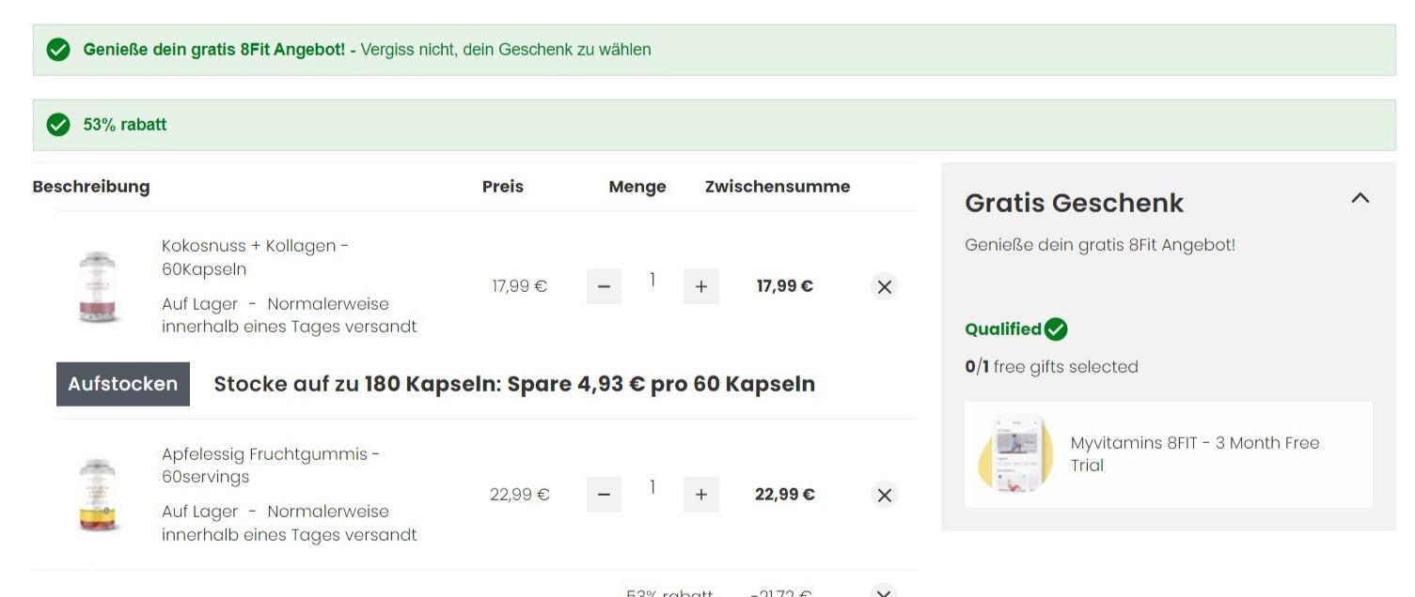The height and width of the screenshot is (597, 1415).
Task: Decrease quantity of Kokosnuss + Kollagen
Action: pyautogui.click(x=604, y=286)
